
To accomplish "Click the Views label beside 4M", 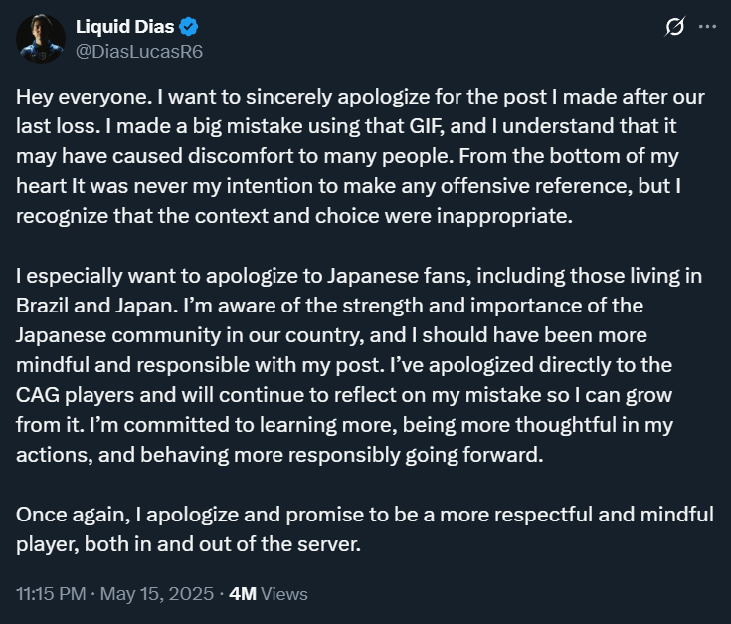I will click(284, 594).
